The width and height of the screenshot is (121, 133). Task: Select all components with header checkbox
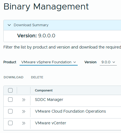coord(10,90)
